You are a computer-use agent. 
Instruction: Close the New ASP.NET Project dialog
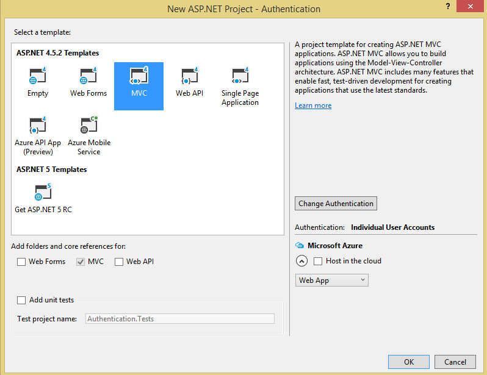(471, 6)
